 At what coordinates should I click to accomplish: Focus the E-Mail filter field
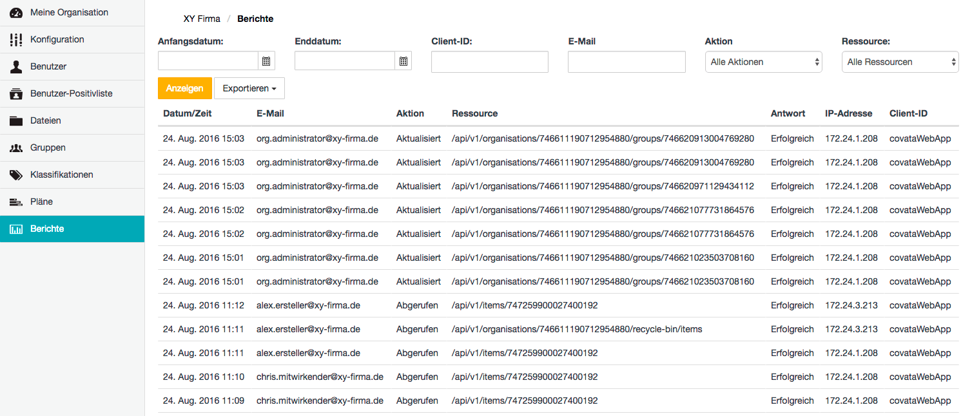(627, 62)
